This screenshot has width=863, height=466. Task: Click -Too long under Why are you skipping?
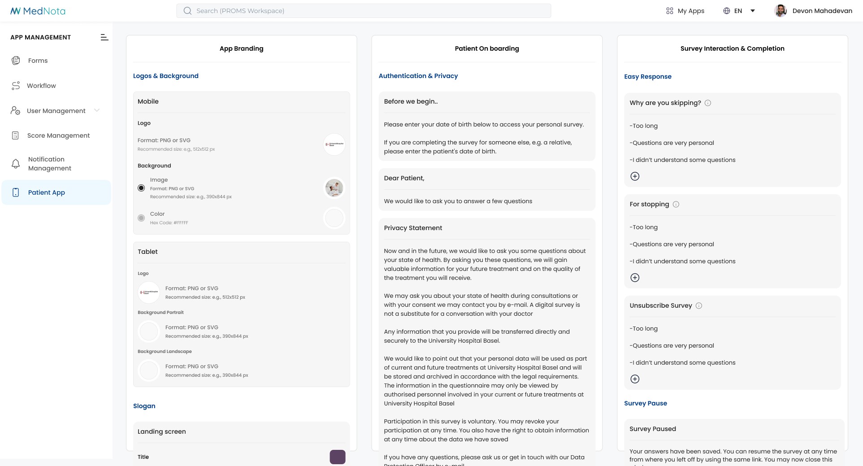[644, 126]
